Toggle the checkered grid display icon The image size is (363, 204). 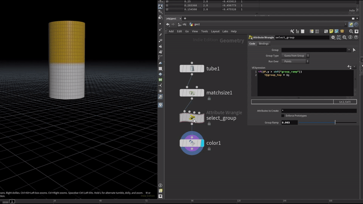161,69
